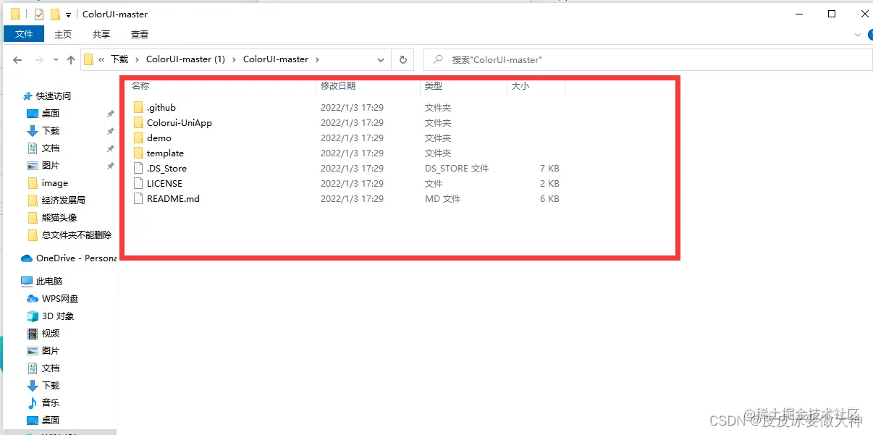Click chevron after ColorUI-master in address bar

pos(317,60)
